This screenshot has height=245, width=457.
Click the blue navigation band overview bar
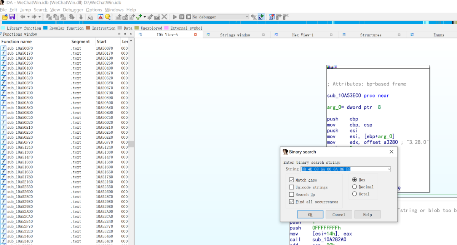(228, 23)
